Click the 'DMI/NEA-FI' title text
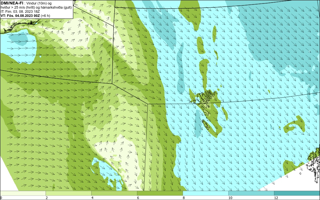The height and width of the screenshot is (200, 320). pyautogui.click(x=12, y=3)
